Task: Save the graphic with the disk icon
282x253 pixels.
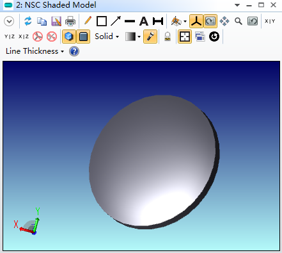Action: [x=56, y=21]
